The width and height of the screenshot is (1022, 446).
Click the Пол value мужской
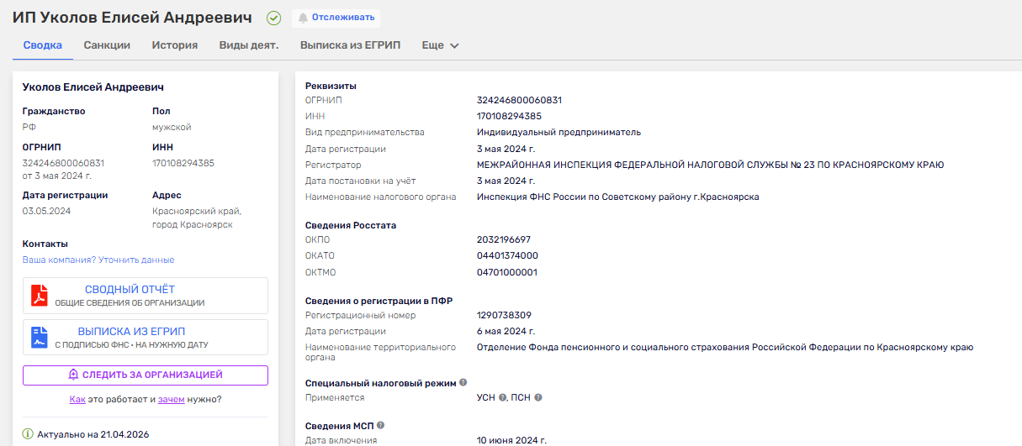click(172, 128)
